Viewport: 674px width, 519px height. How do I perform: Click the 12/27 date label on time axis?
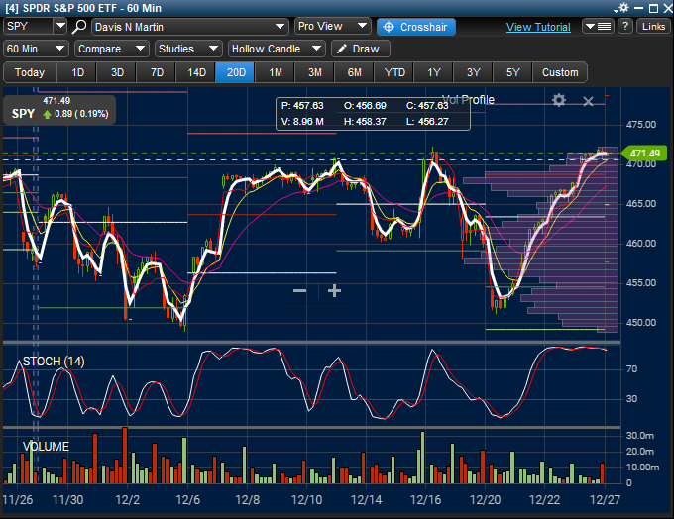605,500
